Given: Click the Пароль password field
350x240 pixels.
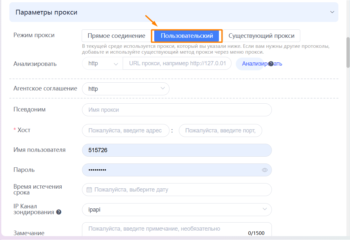Looking at the screenshot, I should [177, 170].
